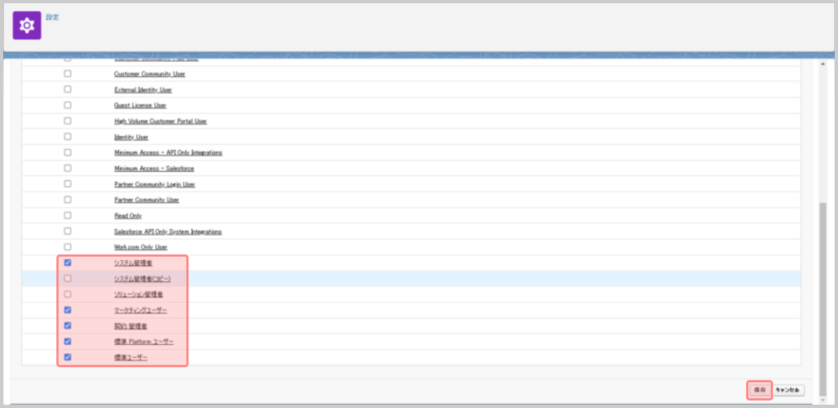Follow the Partner Community Login User link
This screenshot has height=408, width=838.
tap(155, 185)
